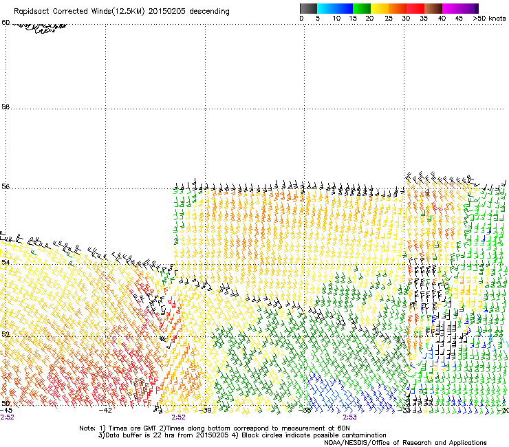Click the longitude label '-45'
This screenshot has height=447, width=509.
tap(6, 411)
